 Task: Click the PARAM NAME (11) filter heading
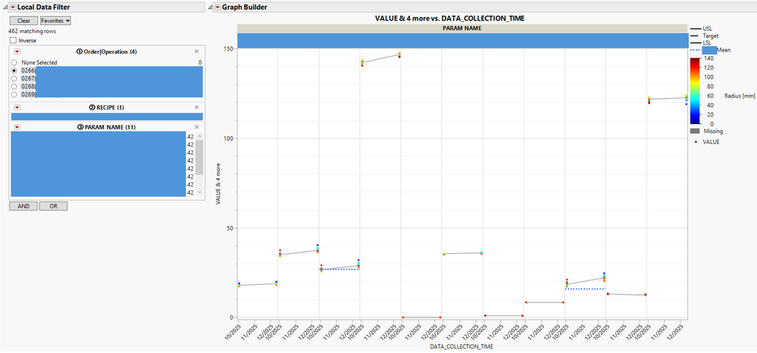(107, 127)
